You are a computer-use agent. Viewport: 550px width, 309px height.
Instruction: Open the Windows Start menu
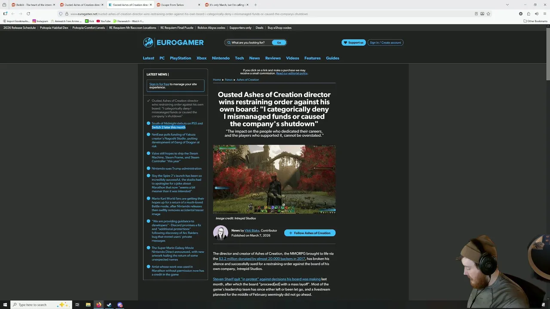(5, 305)
